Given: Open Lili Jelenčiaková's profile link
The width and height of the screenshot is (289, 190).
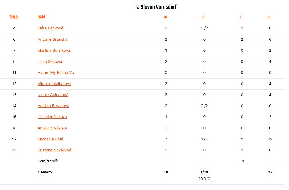Looking at the screenshot, I should 52,117.
